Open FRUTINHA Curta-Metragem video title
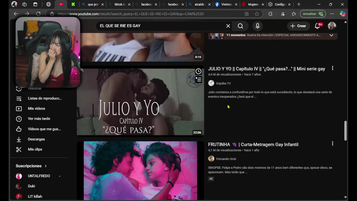This screenshot has width=357, height=201. pyautogui.click(x=253, y=144)
